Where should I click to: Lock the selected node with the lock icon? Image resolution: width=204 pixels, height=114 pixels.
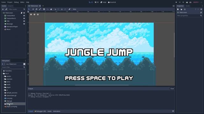[x=62, y=9]
